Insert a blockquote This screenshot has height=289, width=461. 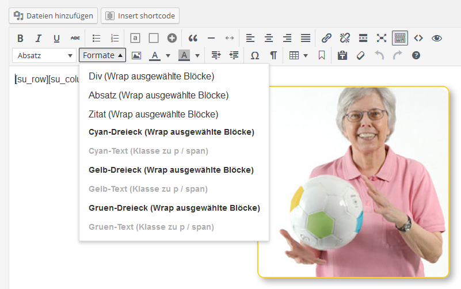193,39
